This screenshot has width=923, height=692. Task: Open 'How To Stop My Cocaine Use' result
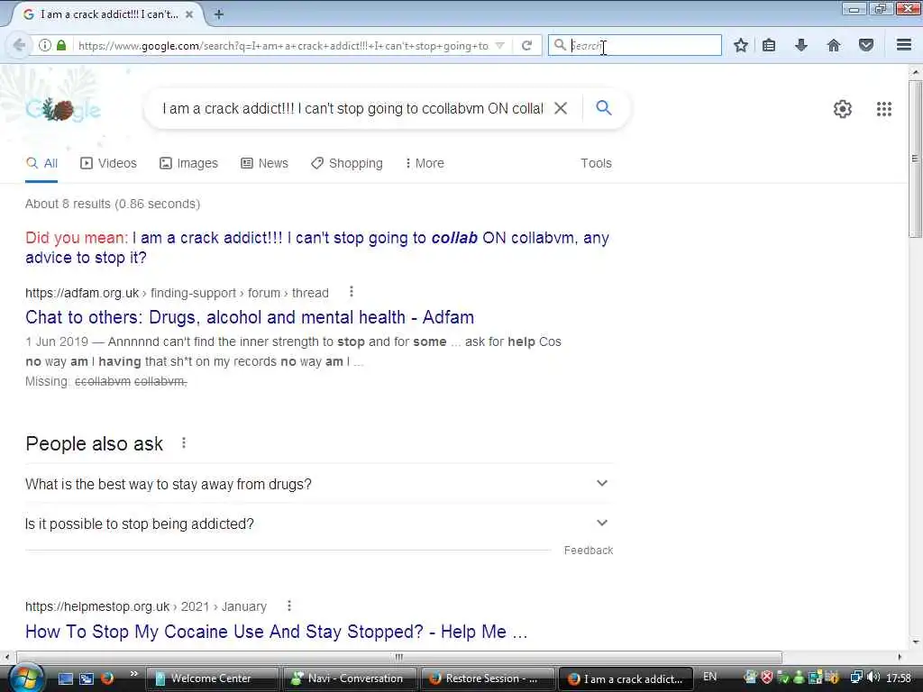coord(276,632)
